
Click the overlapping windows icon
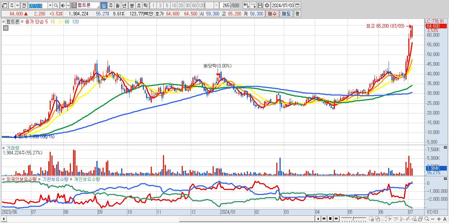point(378,219)
